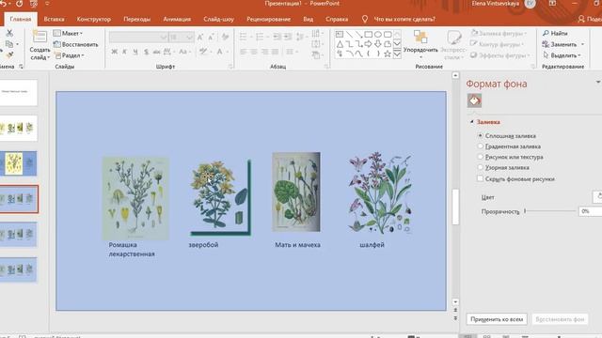The height and width of the screenshot is (338, 602).
Task: Open the font size combo box
Action: pyautogui.click(x=182, y=38)
